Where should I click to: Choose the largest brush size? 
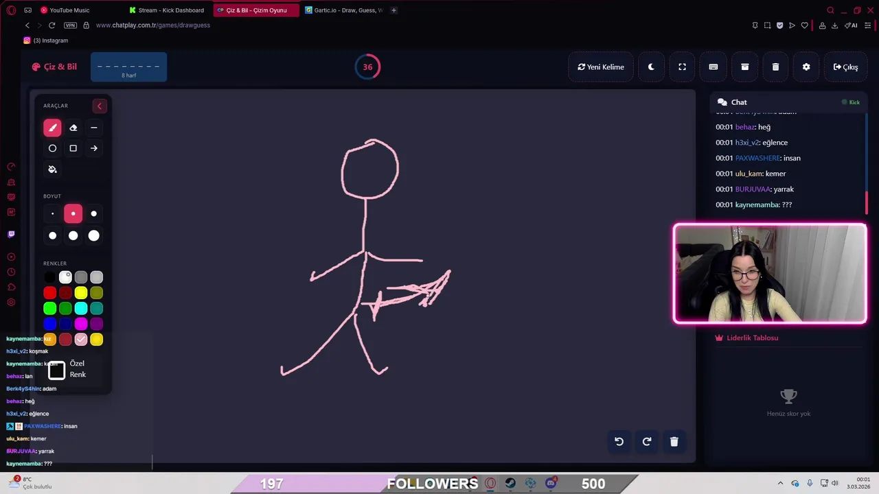tap(94, 235)
